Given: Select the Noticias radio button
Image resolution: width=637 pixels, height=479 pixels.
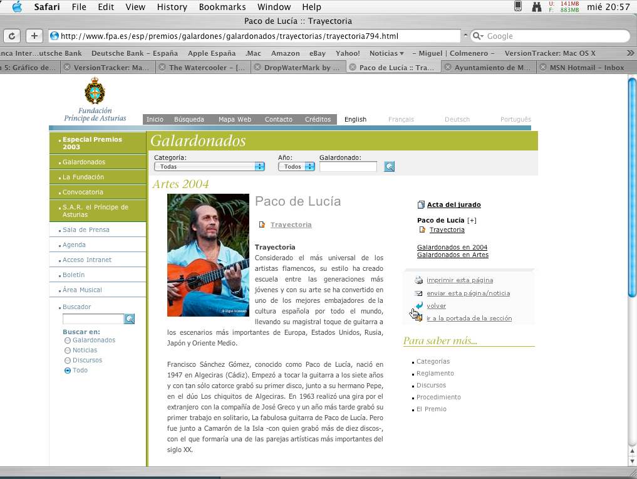Looking at the screenshot, I should (x=68, y=350).
